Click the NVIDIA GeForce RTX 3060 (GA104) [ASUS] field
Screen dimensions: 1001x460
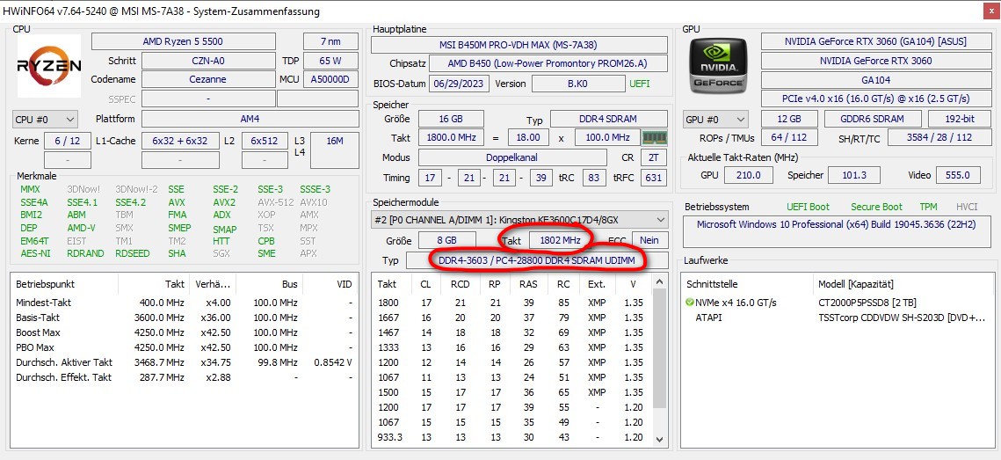(x=875, y=41)
